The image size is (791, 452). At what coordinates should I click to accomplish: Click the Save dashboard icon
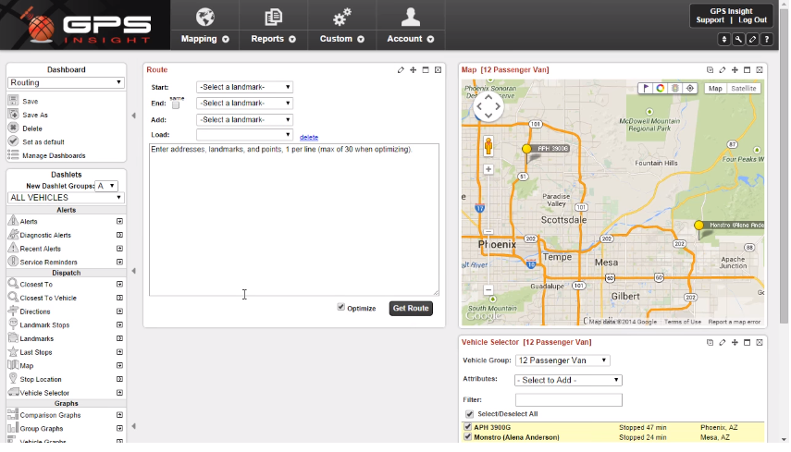[x=13, y=101]
